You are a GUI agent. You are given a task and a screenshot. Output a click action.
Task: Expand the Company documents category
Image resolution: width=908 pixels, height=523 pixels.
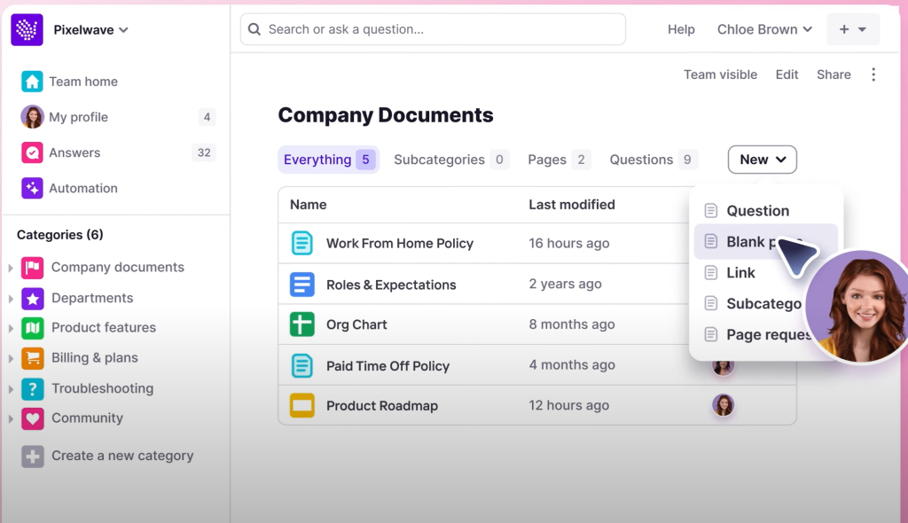(11, 268)
